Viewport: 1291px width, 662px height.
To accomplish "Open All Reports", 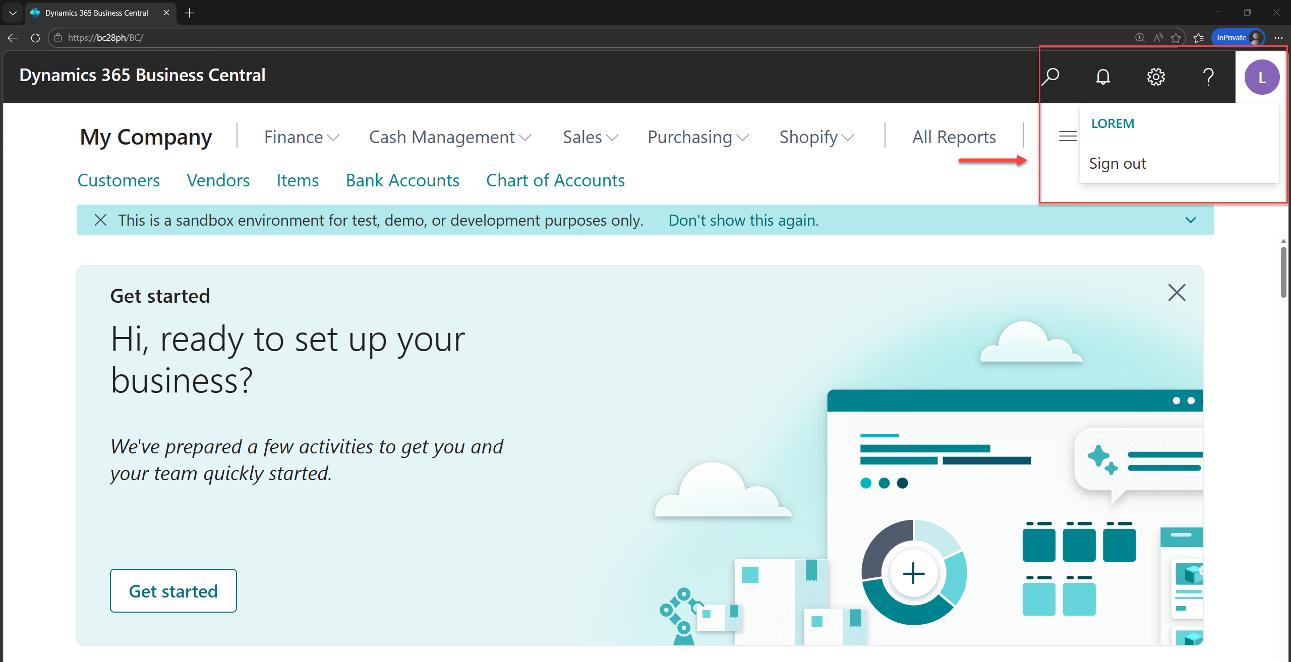I will tap(954, 137).
